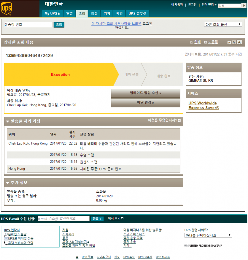Click the 예시 보기 link

pyautogui.click(x=114, y=219)
